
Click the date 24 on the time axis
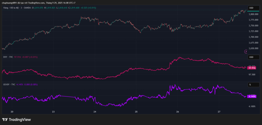point(95,112)
